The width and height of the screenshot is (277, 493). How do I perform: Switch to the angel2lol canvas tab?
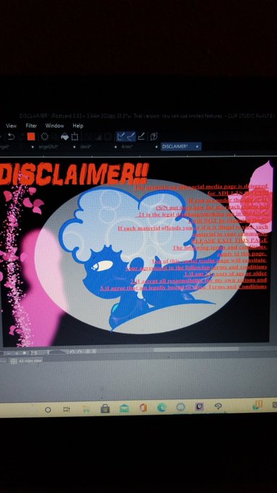pos(48,146)
